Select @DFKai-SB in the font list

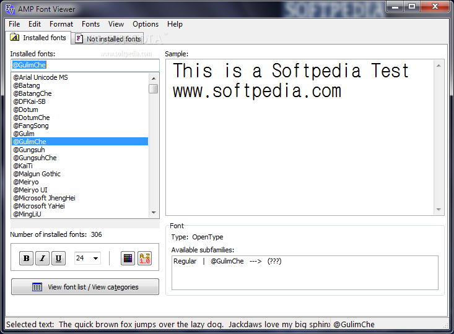(80, 101)
